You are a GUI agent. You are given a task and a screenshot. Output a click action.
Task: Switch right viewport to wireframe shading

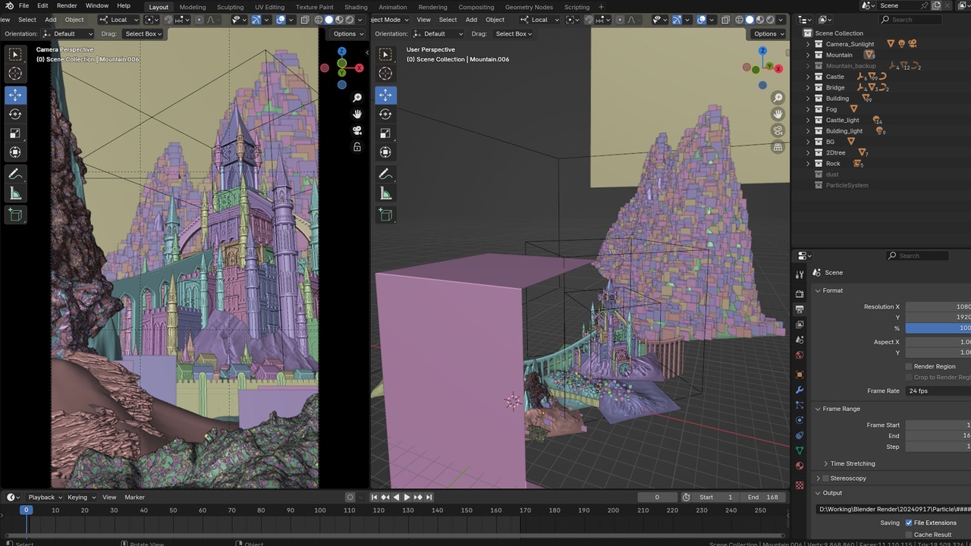coord(740,20)
